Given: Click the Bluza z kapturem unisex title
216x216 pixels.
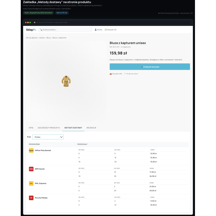Looking at the screenshot, I should pos(128,43).
